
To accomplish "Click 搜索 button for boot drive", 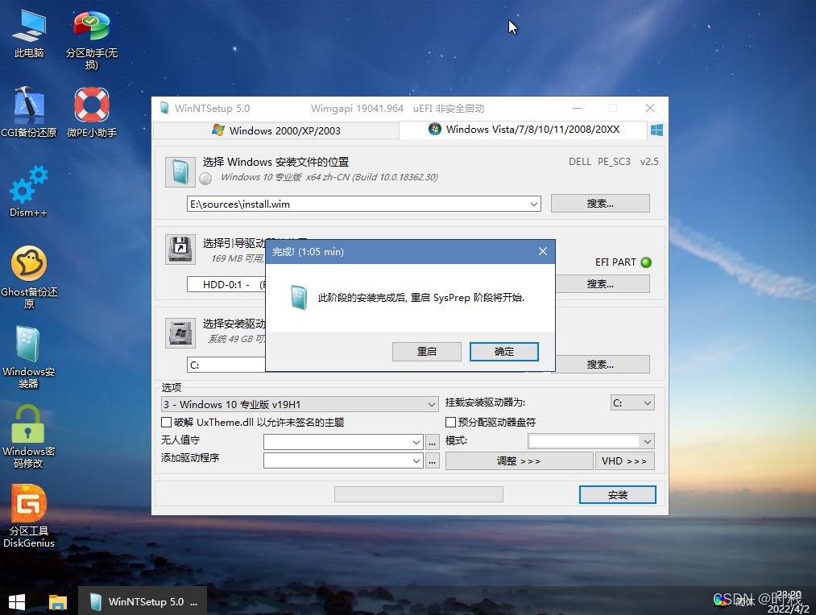I will tap(602, 284).
